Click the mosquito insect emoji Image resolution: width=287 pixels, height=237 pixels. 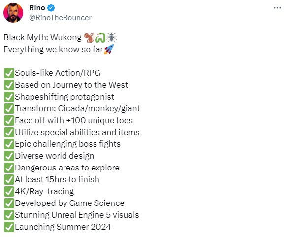[x=111, y=38]
